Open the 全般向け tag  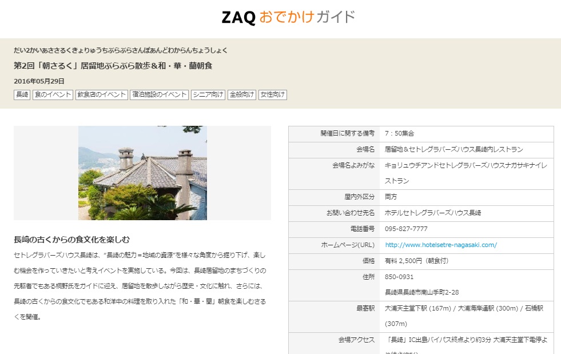click(x=242, y=95)
